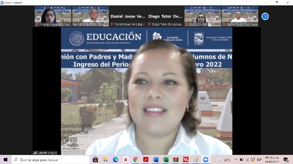Click muted mic icon on Daniel Josue tile

click(x=112, y=24)
